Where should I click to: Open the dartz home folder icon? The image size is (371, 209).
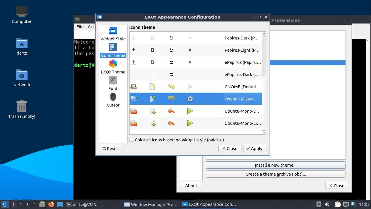pos(22,46)
